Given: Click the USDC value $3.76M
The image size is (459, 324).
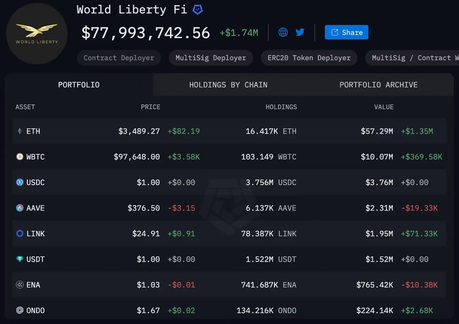Looking at the screenshot, I should pos(379,182).
